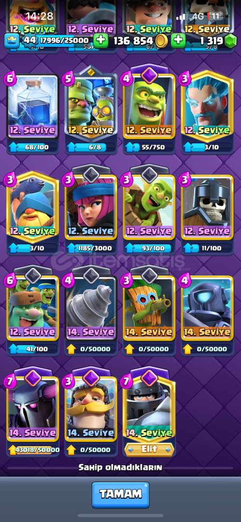Select the grinning Goblin card
The width and height of the screenshot is (241, 522).
[149, 106]
